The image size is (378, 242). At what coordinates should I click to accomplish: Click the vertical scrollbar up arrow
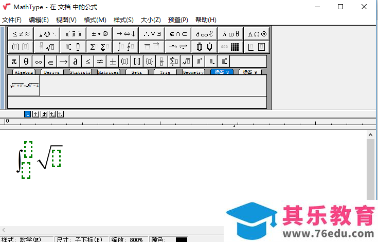coord(370,135)
